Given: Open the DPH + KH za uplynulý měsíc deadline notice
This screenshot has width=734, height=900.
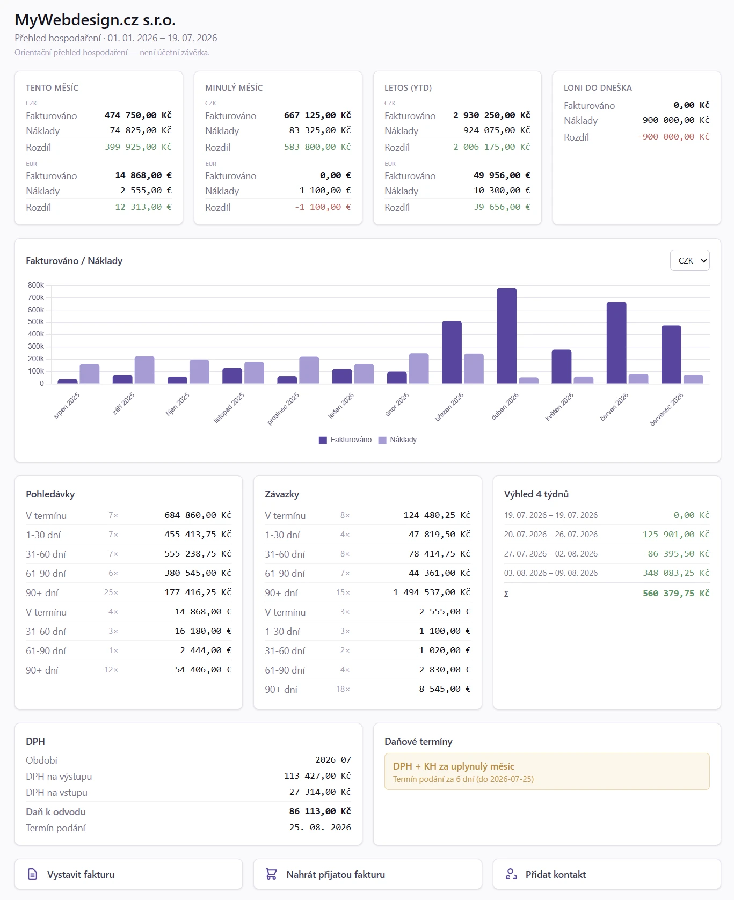Looking at the screenshot, I should [547, 772].
